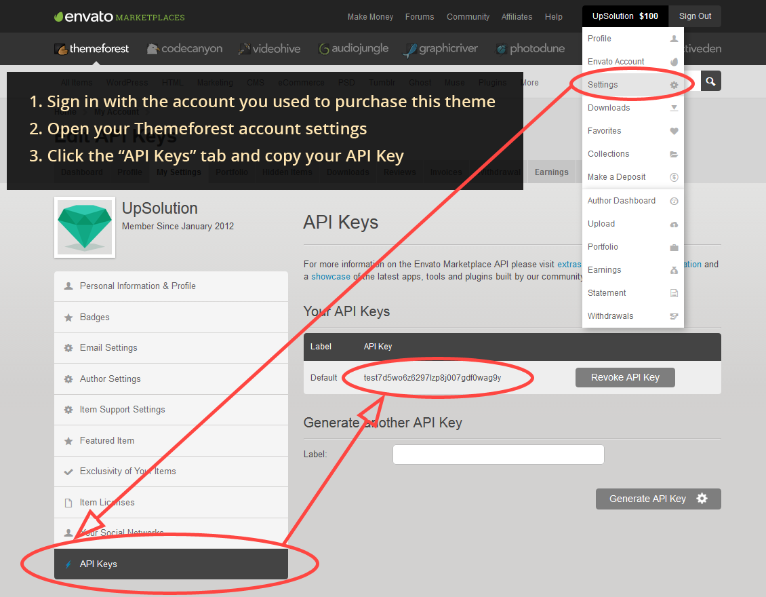Click the gauge icon beside Author Dashboard
The height and width of the screenshot is (597, 766).
pyautogui.click(x=674, y=201)
